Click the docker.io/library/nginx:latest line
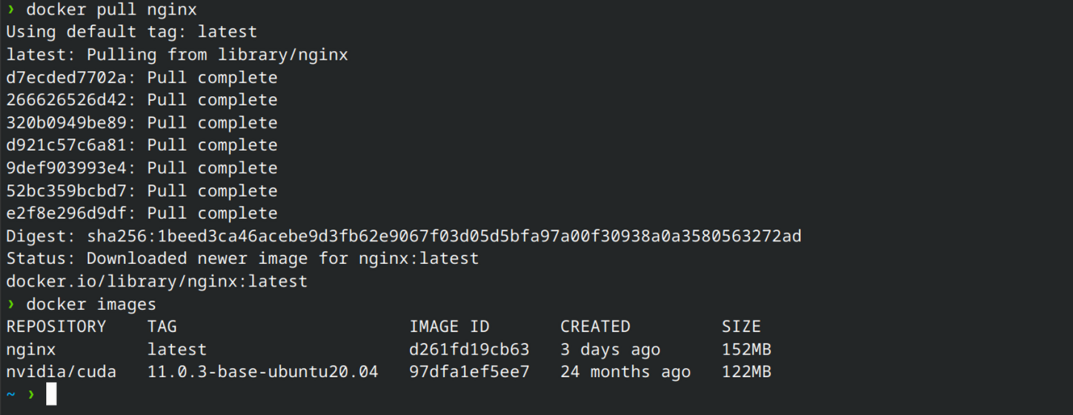Screen dimensions: 1073x415 pyautogui.click(x=156, y=282)
